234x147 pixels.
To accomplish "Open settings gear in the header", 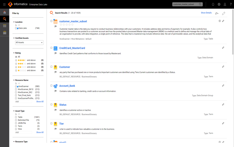I will tap(219, 4).
